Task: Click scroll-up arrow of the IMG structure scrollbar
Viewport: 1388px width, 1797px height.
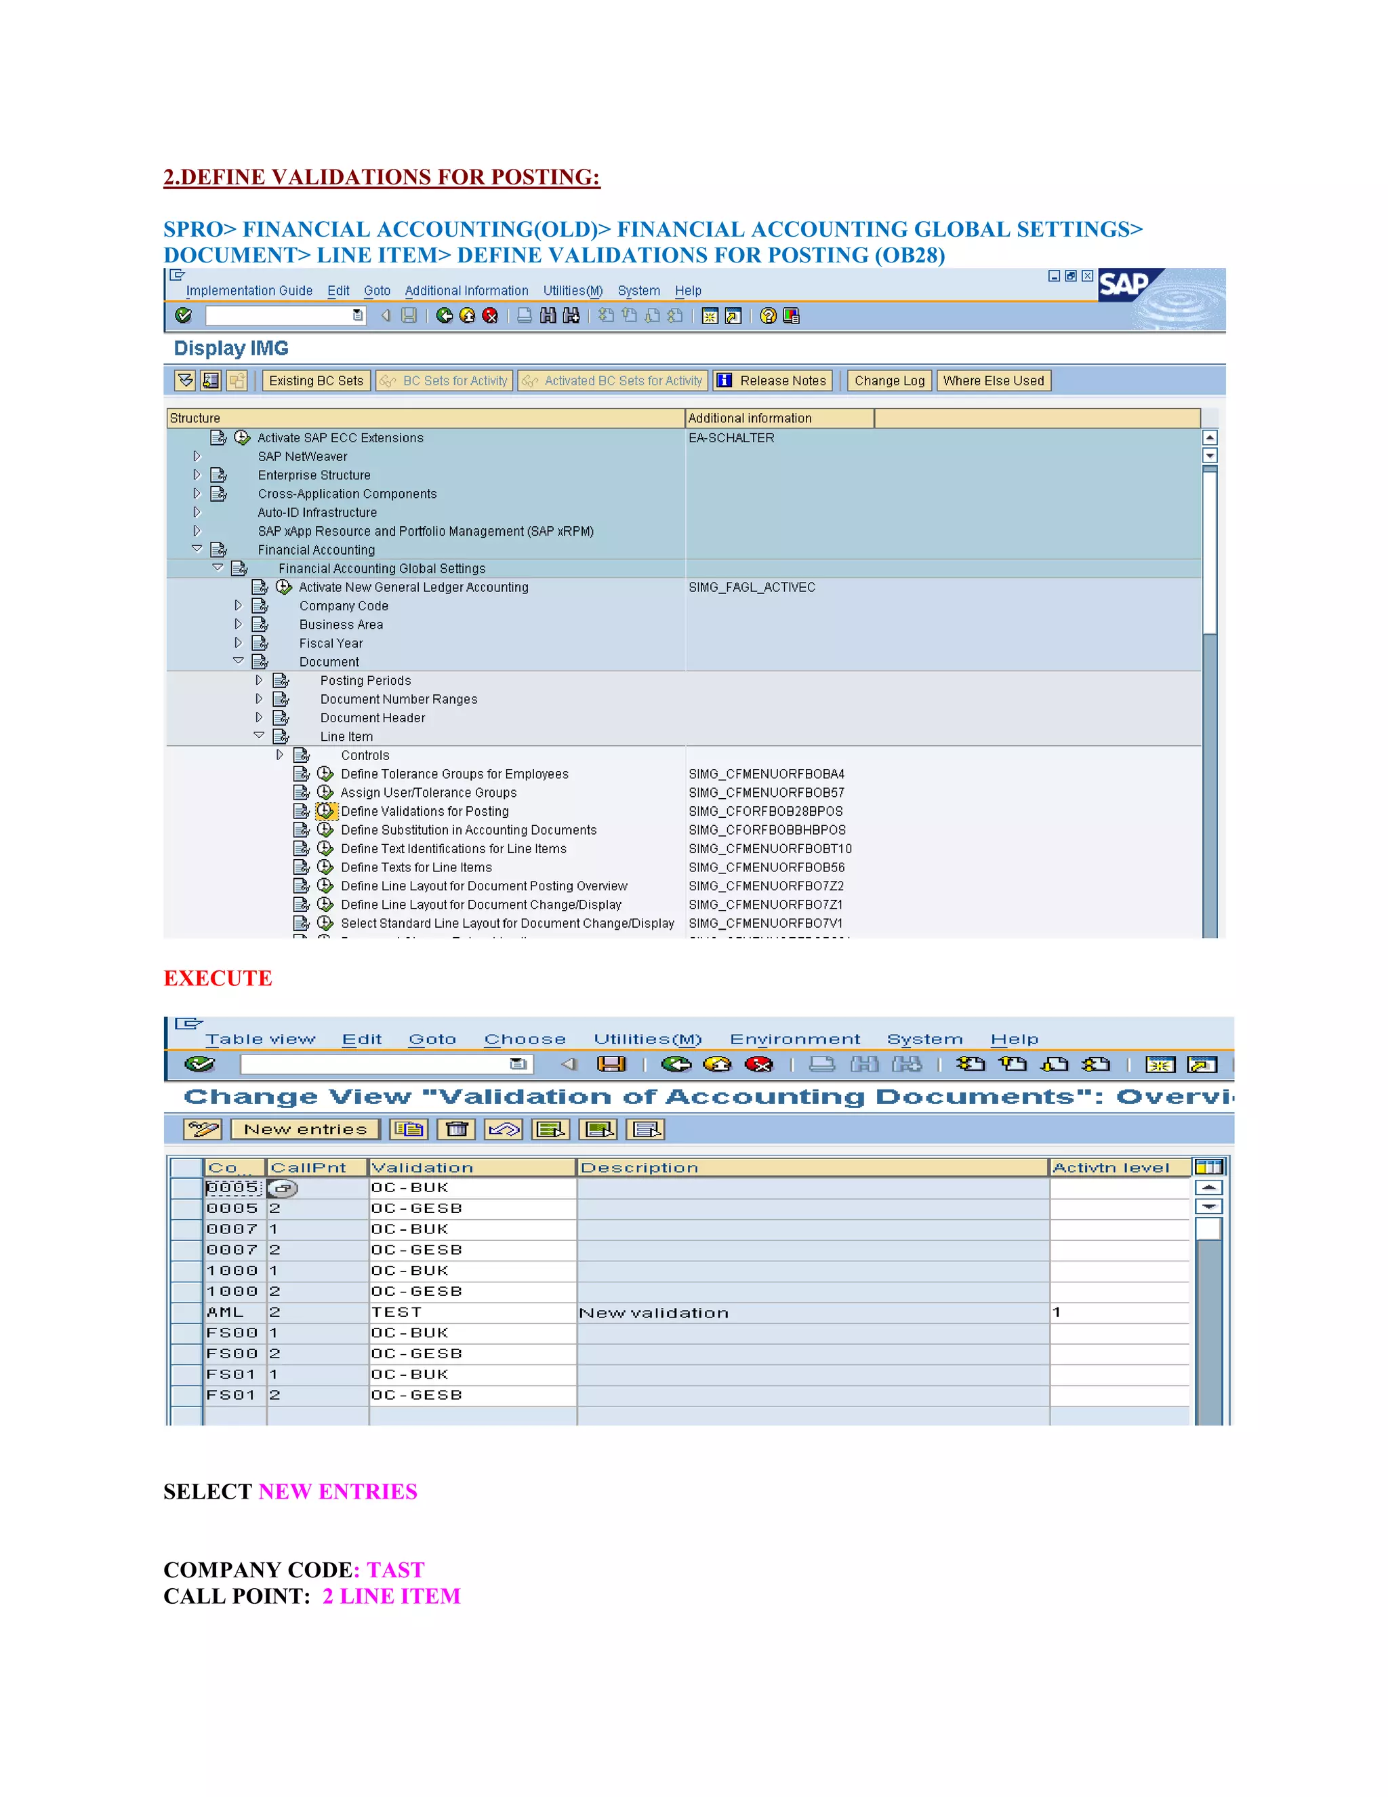Action: (1210, 437)
